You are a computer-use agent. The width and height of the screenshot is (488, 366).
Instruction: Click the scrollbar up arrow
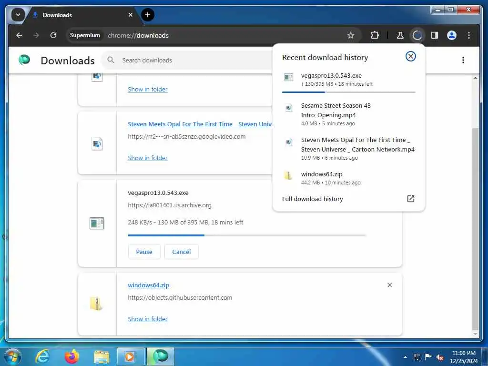pos(475,78)
